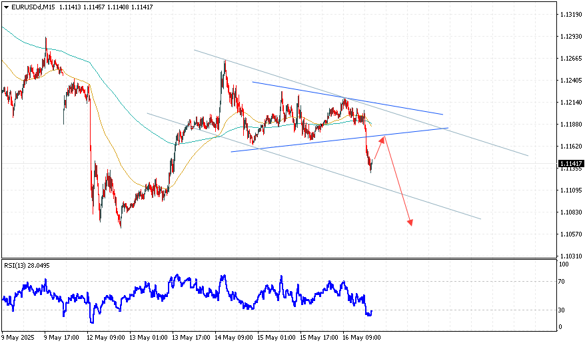Click the open price value 1.11413
Viewport: 587px width, 345px height.
coord(70,7)
